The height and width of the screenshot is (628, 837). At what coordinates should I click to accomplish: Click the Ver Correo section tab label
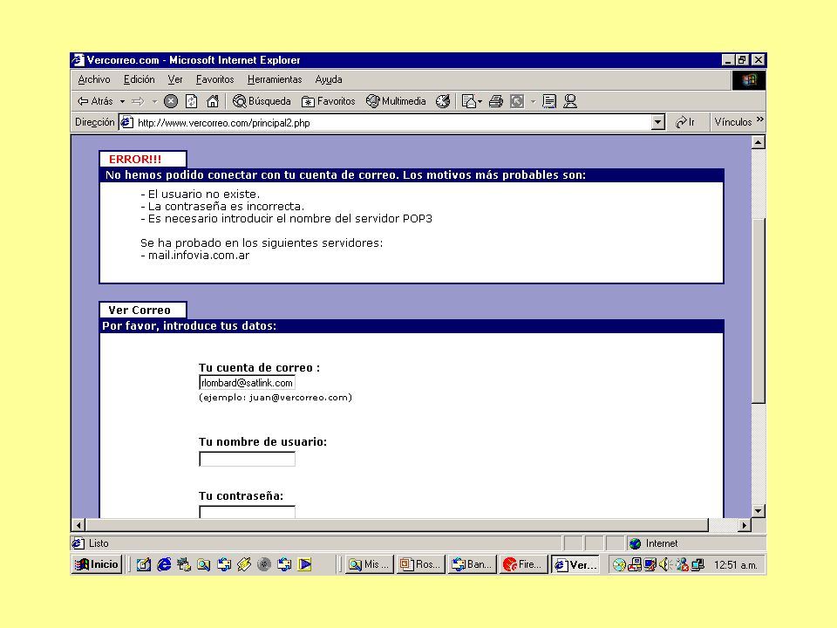(x=139, y=311)
